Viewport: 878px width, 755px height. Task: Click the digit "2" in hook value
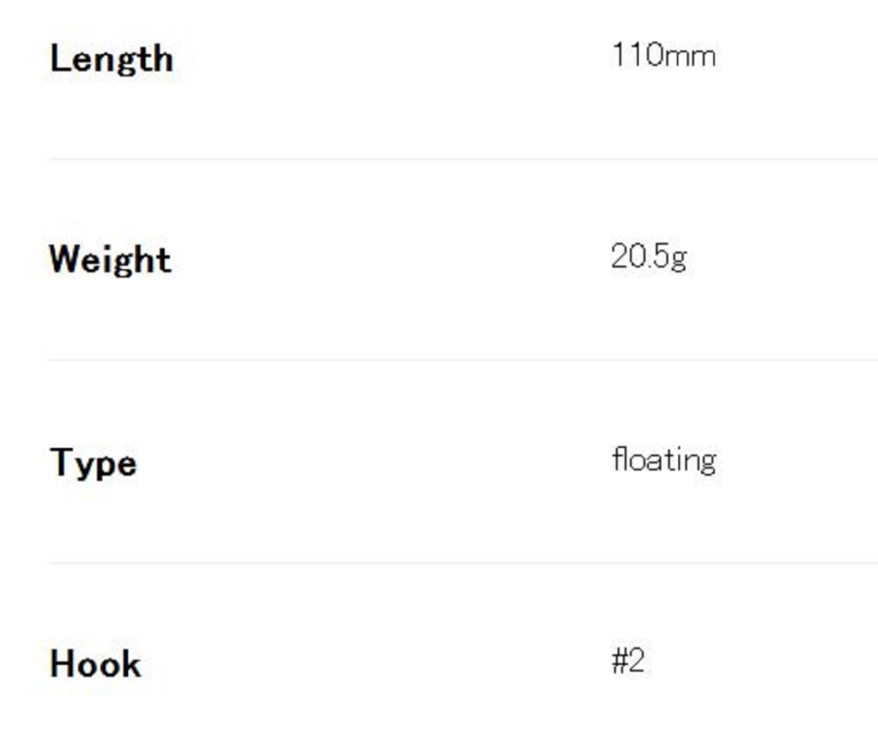[x=636, y=661]
